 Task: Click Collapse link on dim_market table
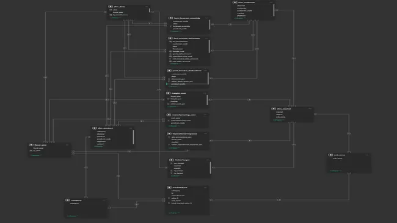[279, 119]
